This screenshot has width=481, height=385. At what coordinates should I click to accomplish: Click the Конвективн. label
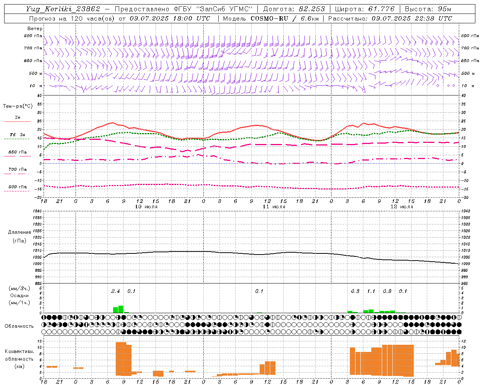coord(20,352)
